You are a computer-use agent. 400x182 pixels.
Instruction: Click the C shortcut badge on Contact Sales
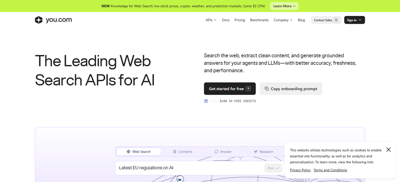click(x=336, y=20)
